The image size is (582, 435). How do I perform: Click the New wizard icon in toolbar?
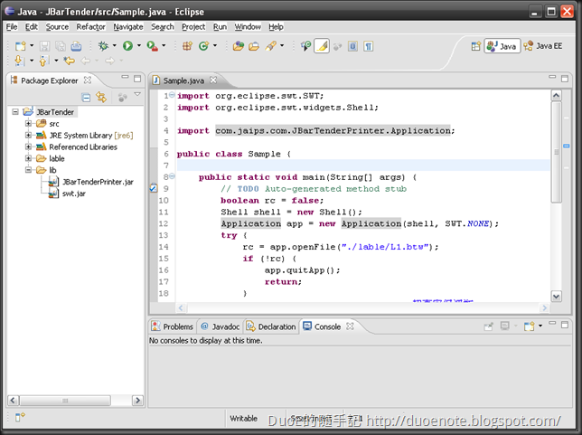tap(20, 45)
